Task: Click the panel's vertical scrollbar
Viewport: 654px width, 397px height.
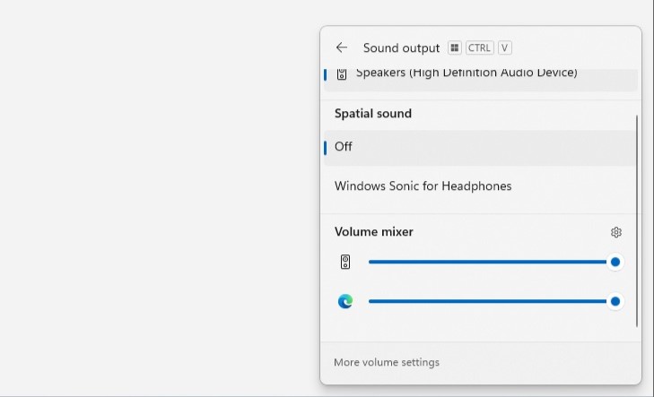Action: click(637, 220)
